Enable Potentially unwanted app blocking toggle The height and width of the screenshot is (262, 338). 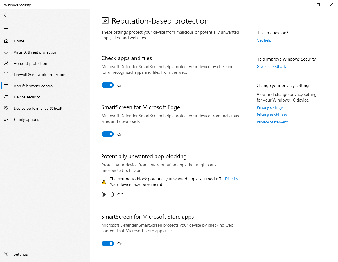click(x=108, y=195)
